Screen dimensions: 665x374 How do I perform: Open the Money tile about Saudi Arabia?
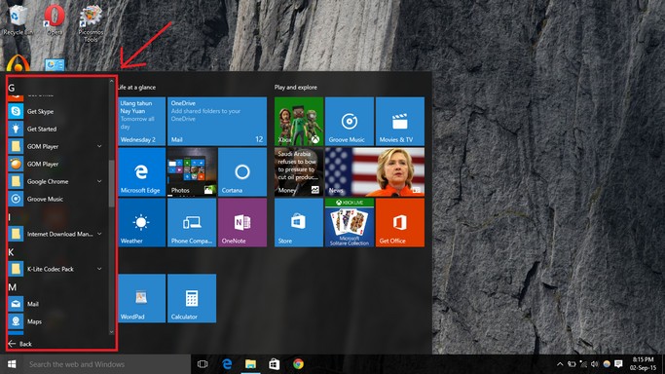point(299,171)
